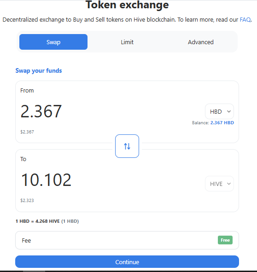Screen dimensions: 257x272
Task: Open the HBD token selector
Action: click(x=220, y=111)
